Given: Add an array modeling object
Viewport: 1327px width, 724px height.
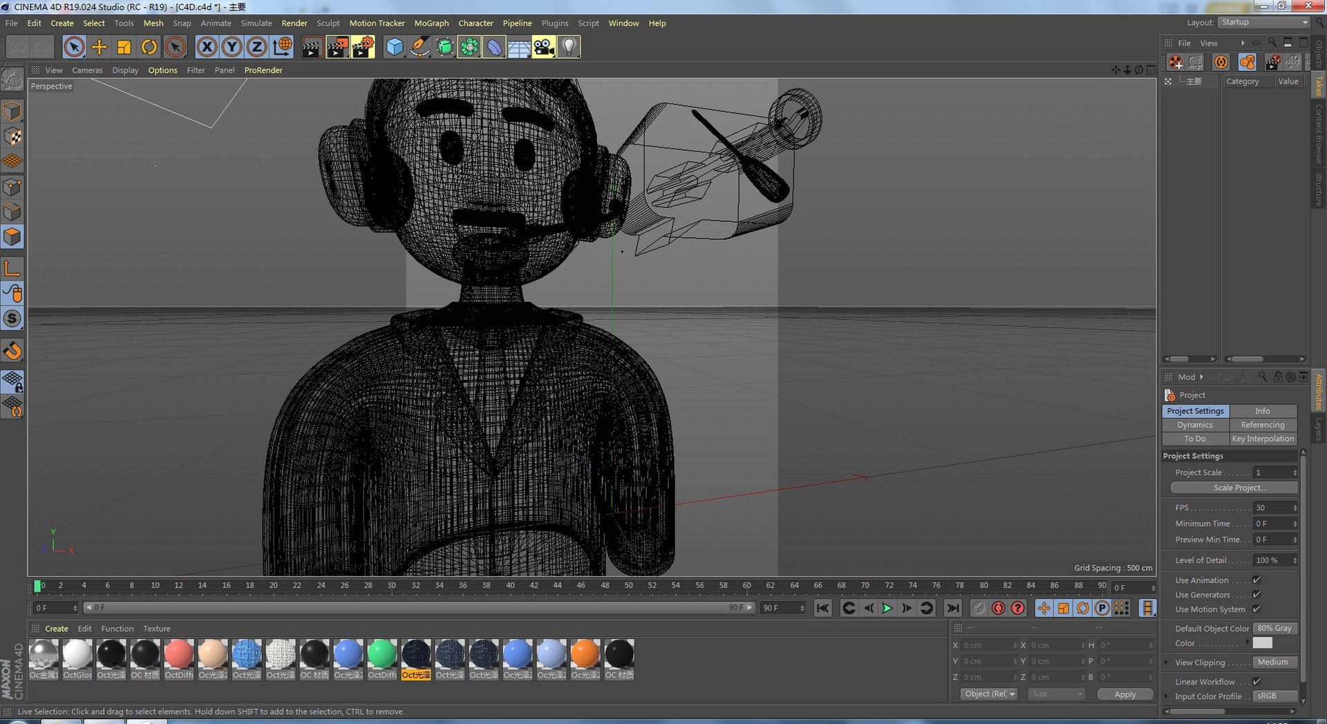Looking at the screenshot, I should click(469, 47).
